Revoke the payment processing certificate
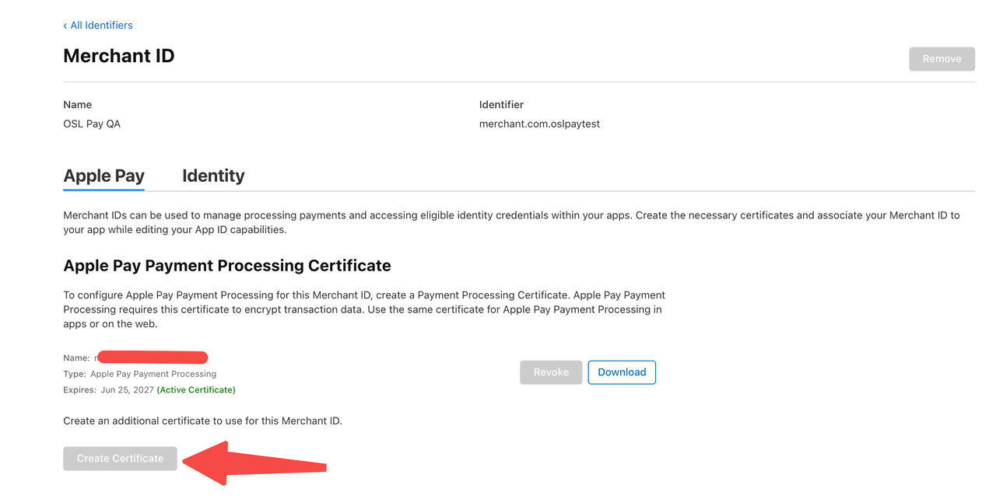The height and width of the screenshot is (499, 996). click(551, 372)
